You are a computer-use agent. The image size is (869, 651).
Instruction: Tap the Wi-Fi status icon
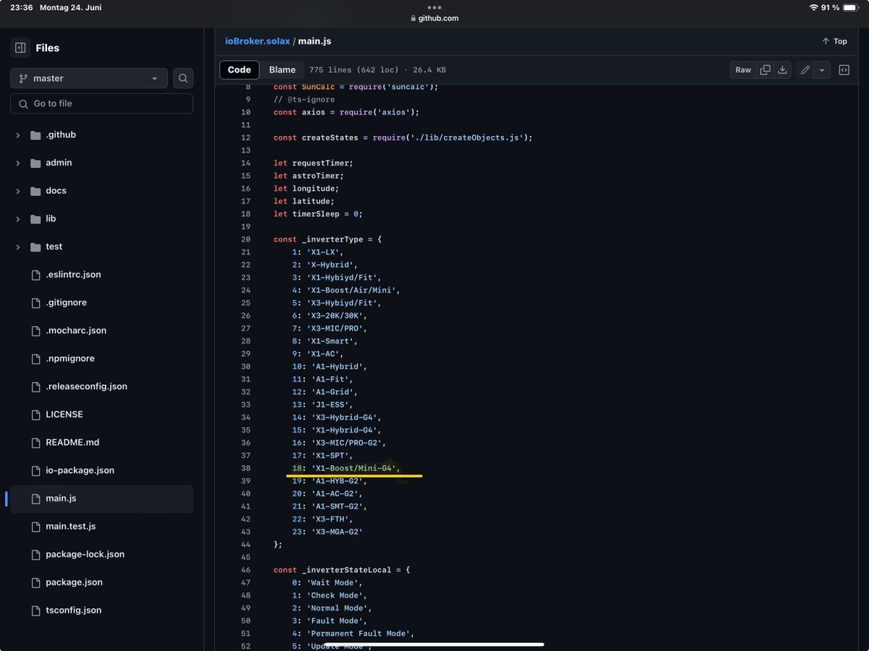(x=813, y=7)
